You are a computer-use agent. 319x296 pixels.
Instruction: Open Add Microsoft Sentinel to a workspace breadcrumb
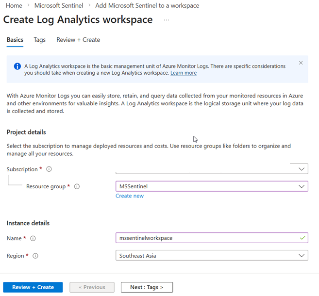click(147, 6)
